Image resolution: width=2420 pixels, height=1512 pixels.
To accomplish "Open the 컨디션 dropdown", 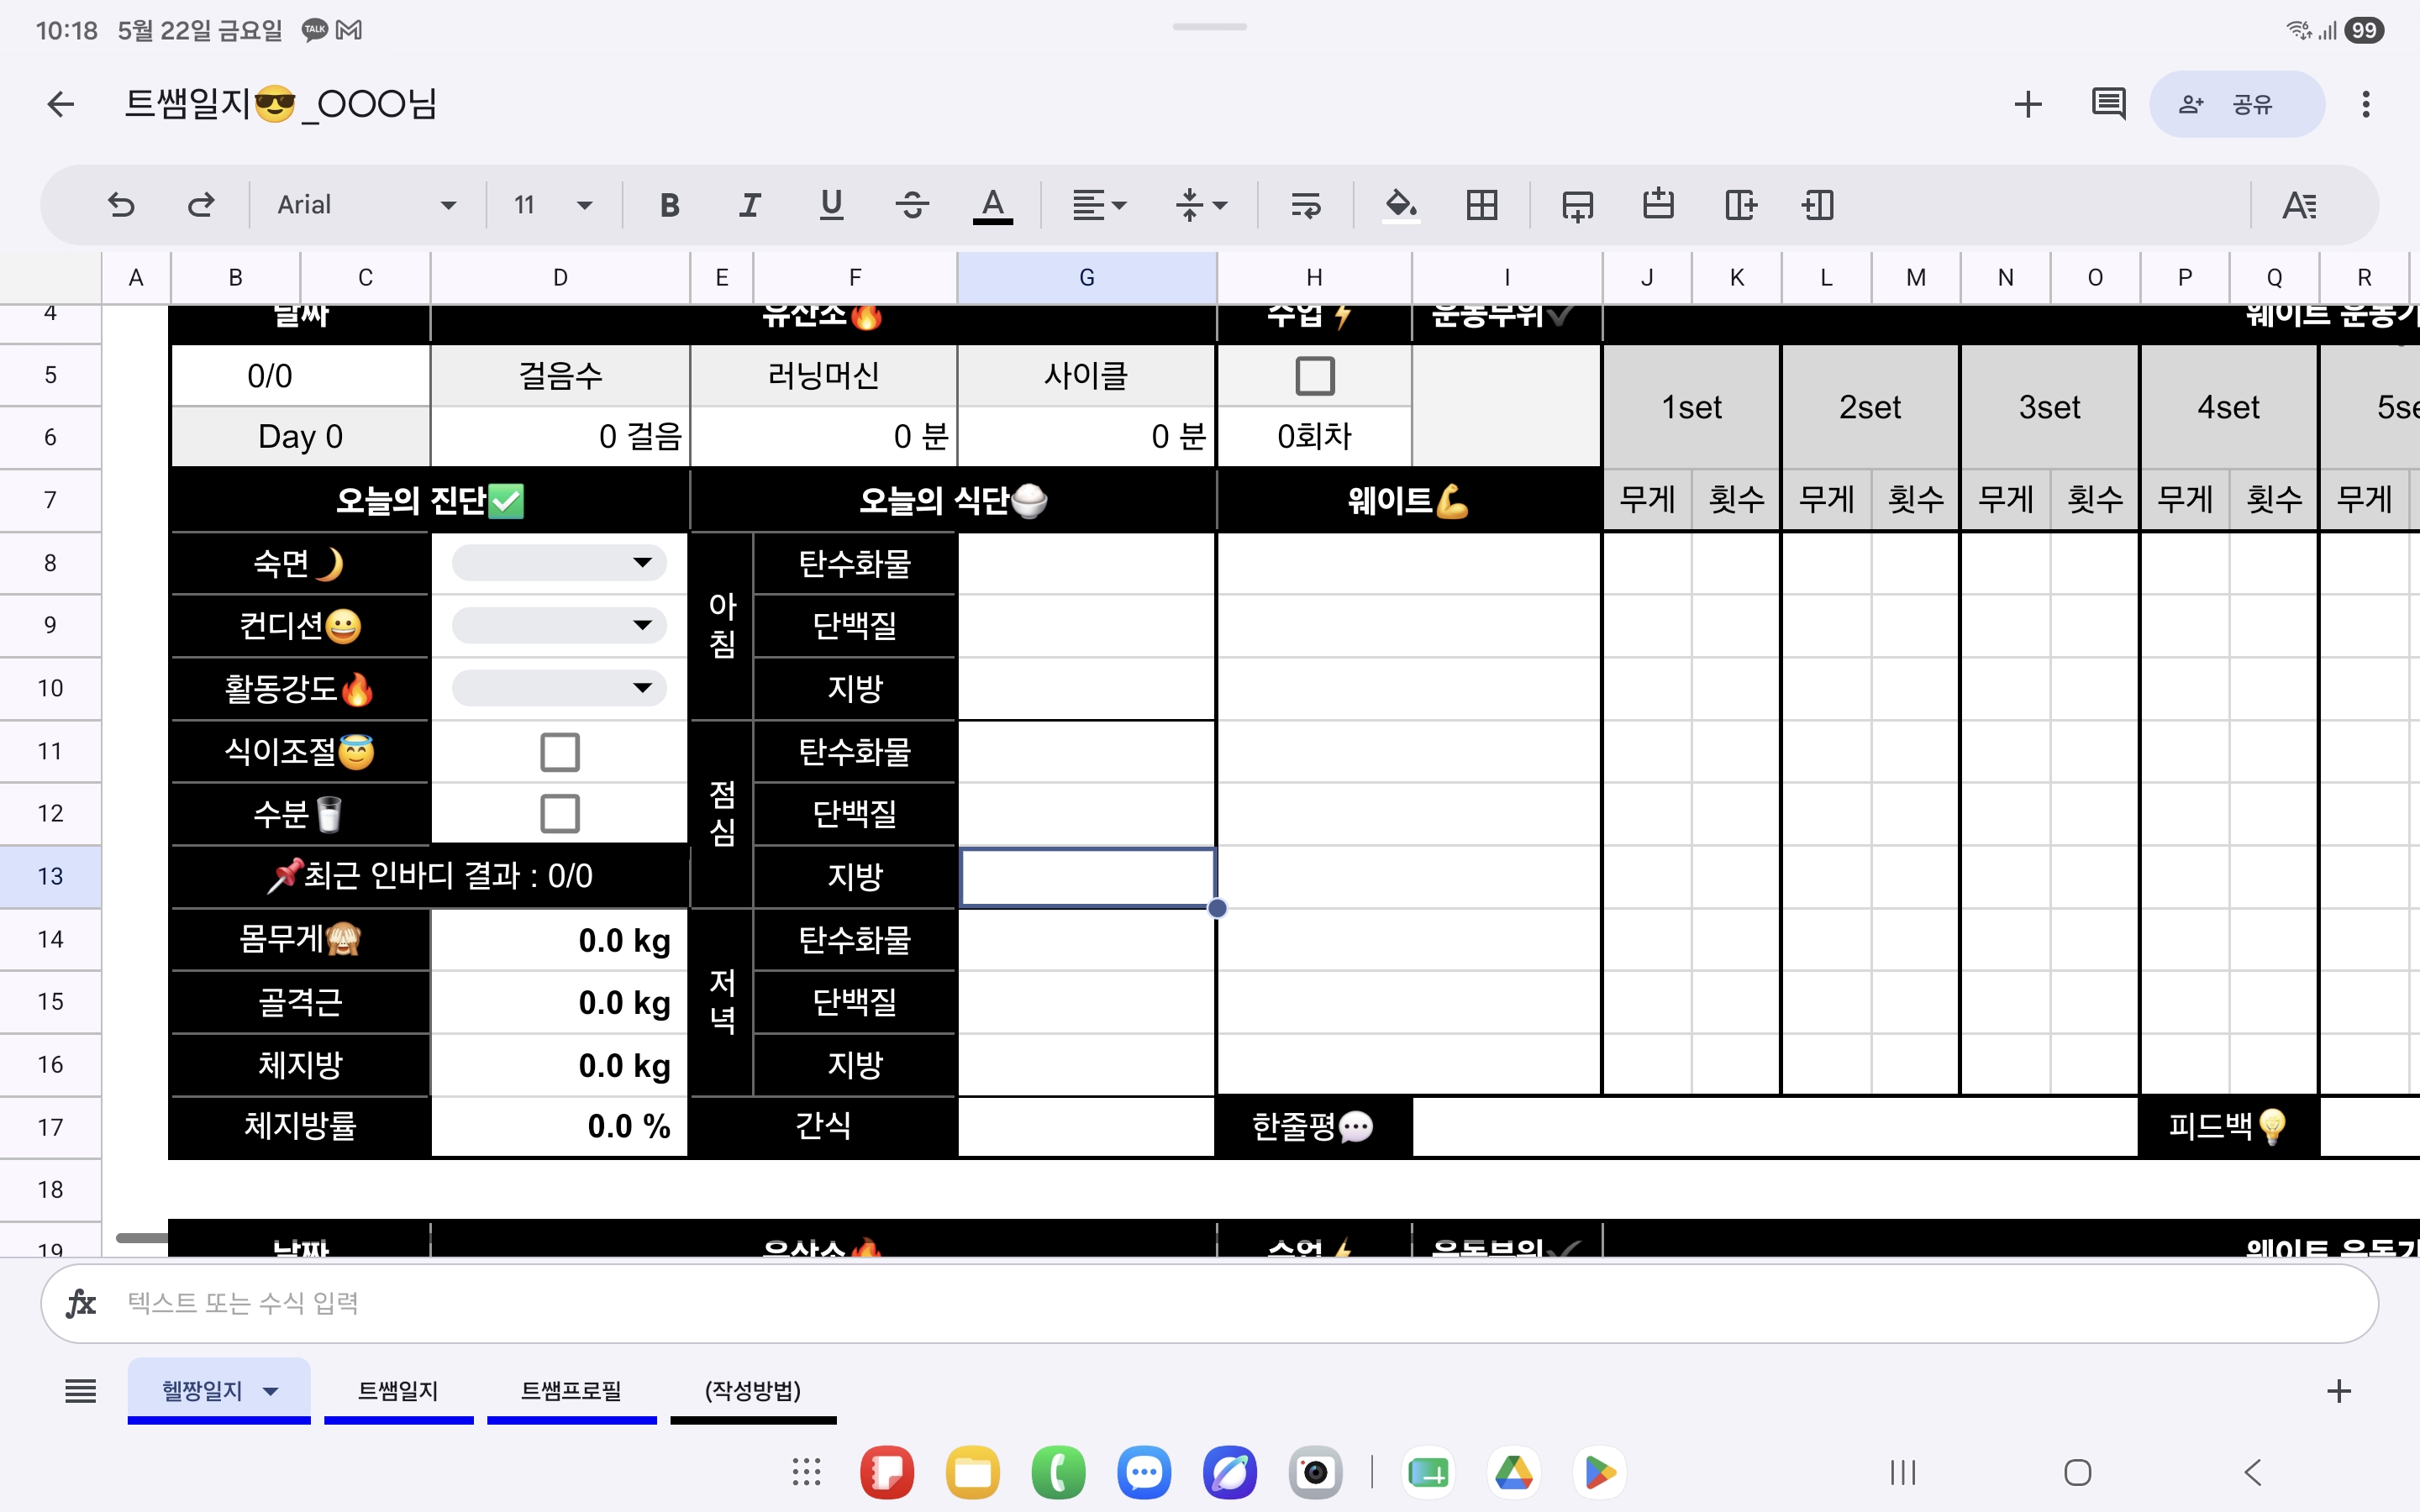I will (559, 626).
